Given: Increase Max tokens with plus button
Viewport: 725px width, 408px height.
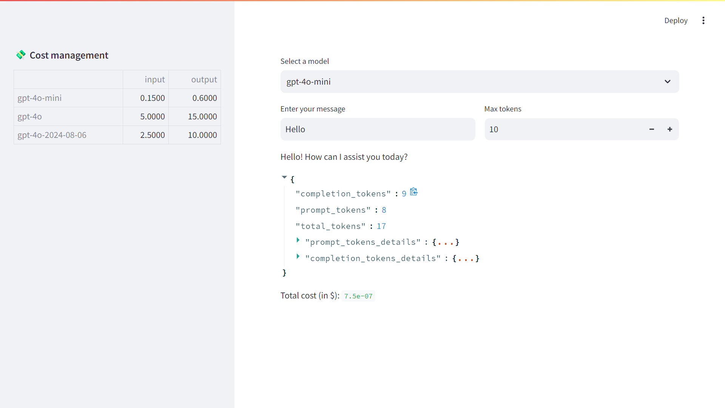Looking at the screenshot, I should (x=669, y=129).
